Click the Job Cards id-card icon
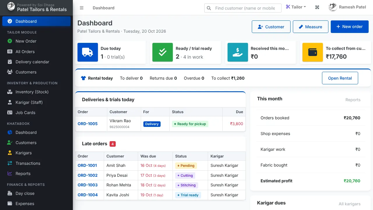Image resolution: width=373 pixels, height=210 pixels. pos(10,113)
